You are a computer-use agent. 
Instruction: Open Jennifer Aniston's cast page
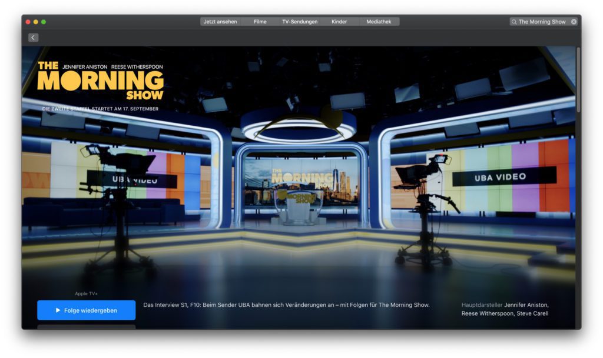[526, 305]
